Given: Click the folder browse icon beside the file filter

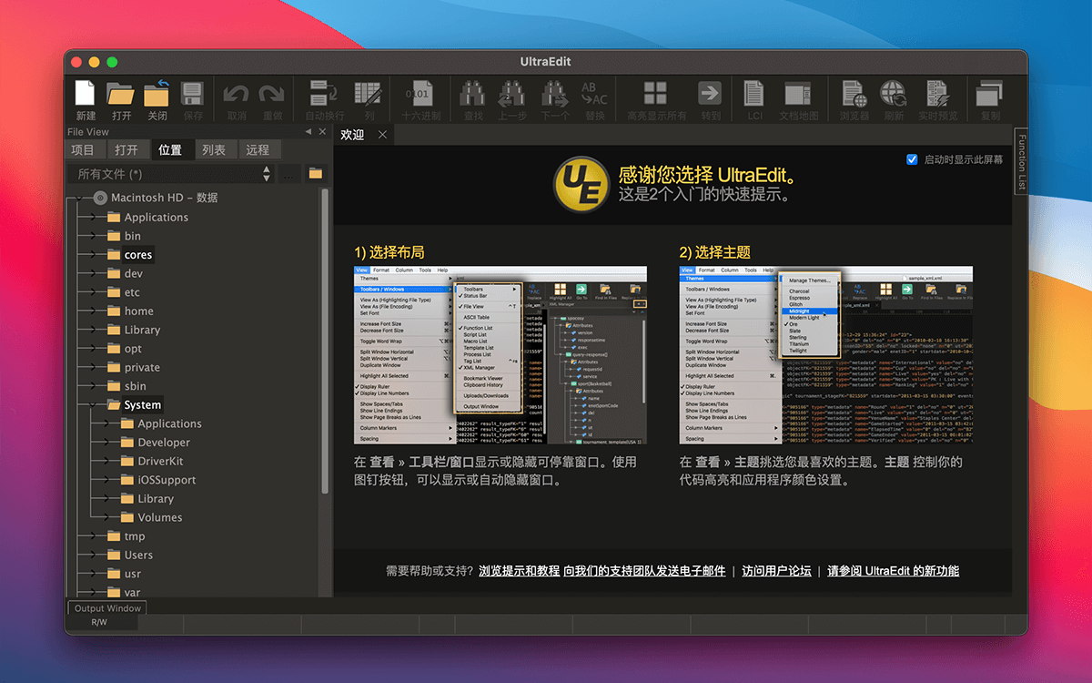Looking at the screenshot, I should coord(316,173).
